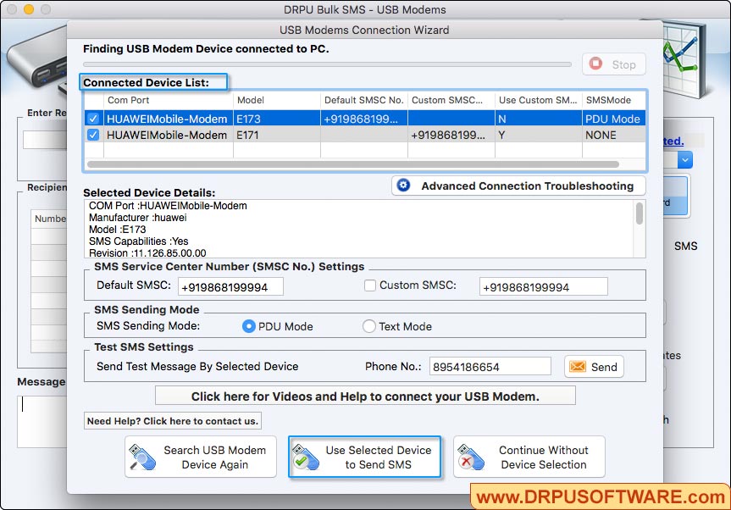The height and width of the screenshot is (510, 731).
Task: Uncheck the E171 modem device checkbox
Action: 93,135
